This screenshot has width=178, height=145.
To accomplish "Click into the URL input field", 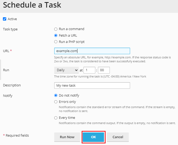I will (92, 51).
